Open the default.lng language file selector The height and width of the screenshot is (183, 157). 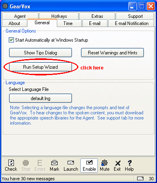point(41,98)
